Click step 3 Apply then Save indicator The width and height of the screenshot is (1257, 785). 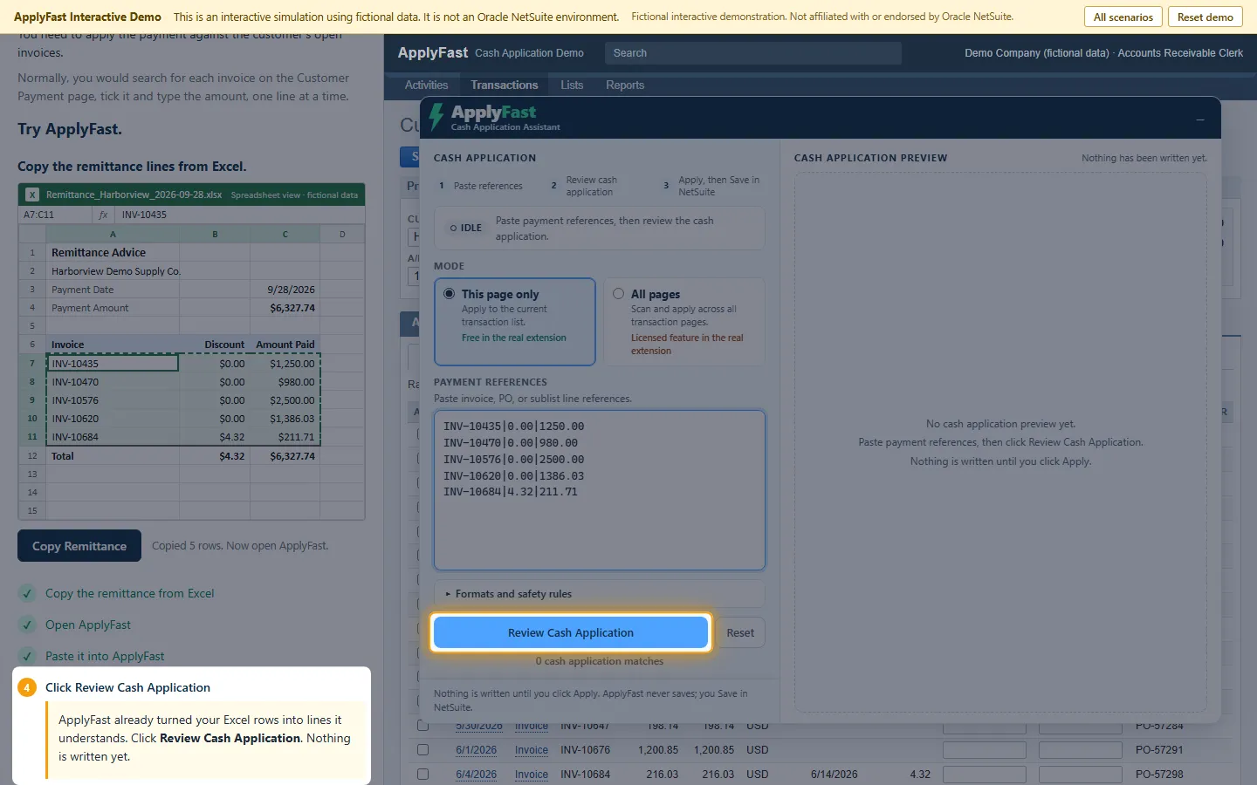click(x=711, y=186)
